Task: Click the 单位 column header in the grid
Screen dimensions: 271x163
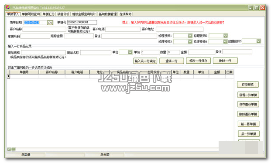Action: (x=175, y=72)
